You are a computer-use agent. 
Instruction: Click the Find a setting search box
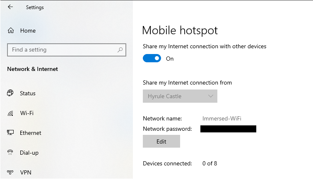[x=62, y=50]
